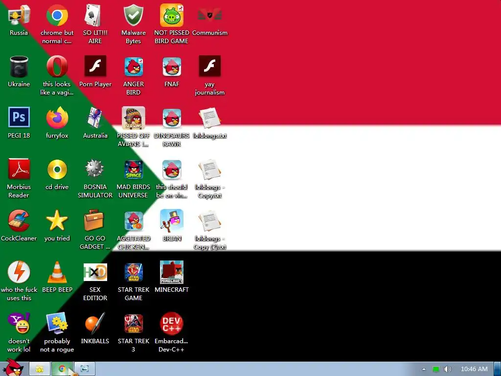Open the FNAF red bird icon
Image resolution: width=501 pixels, height=376 pixels.
click(172, 67)
